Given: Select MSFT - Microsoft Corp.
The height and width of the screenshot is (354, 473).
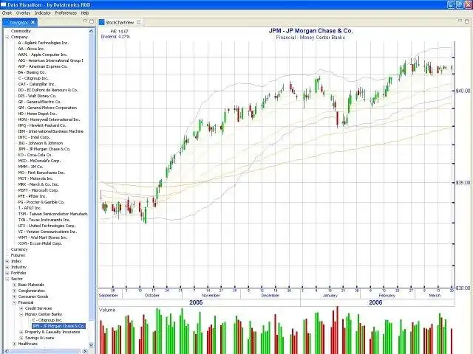Looking at the screenshot, I should click(x=38, y=190).
